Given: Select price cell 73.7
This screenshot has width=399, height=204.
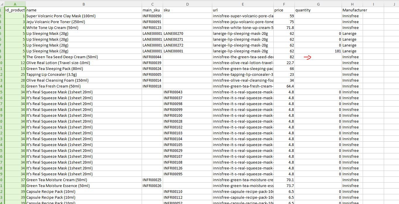Looking at the screenshot, I should tap(284, 186).
